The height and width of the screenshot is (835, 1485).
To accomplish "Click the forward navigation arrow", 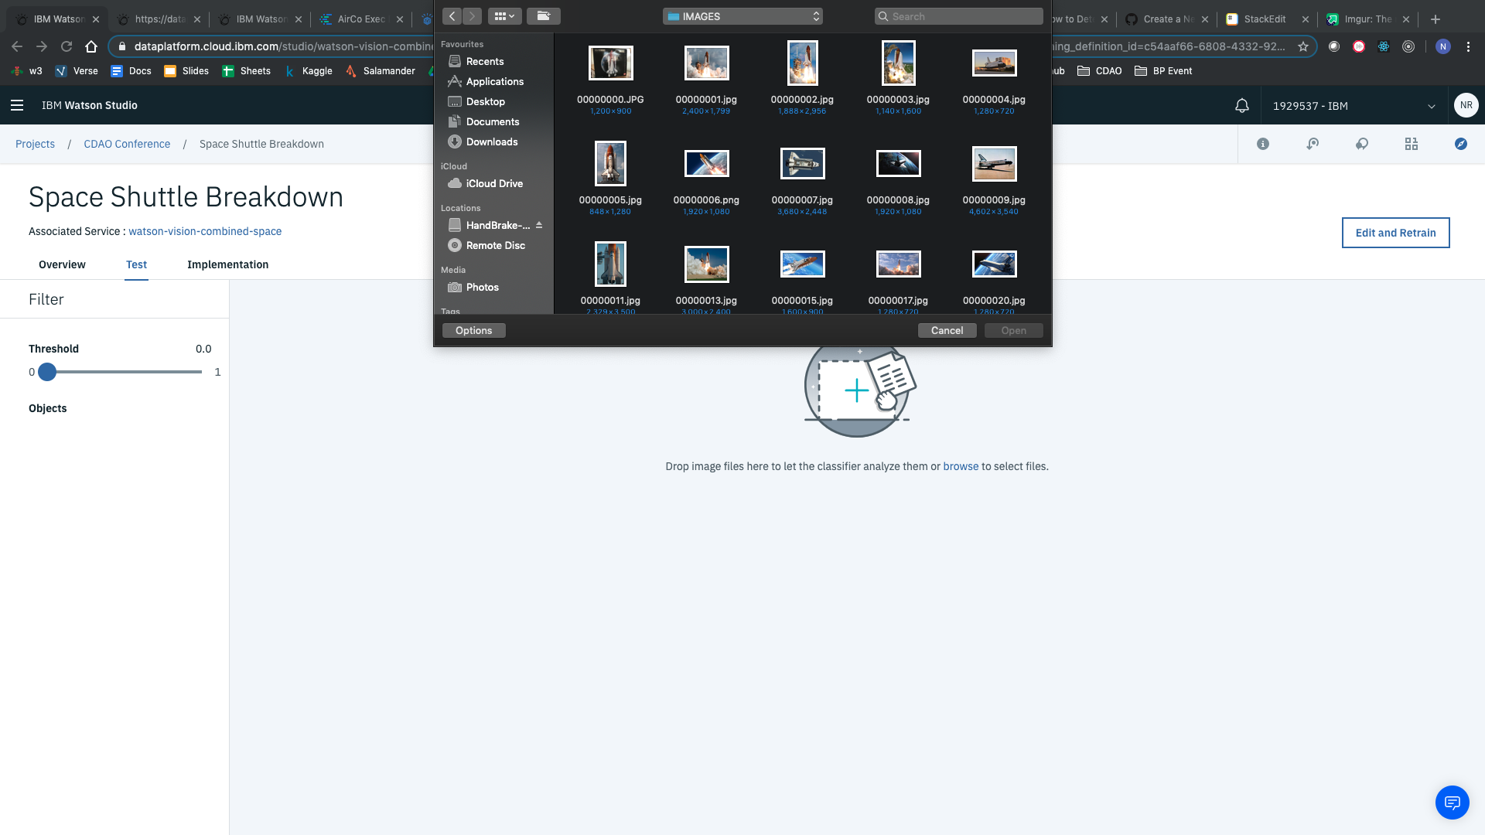I will click(x=471, y=15).
